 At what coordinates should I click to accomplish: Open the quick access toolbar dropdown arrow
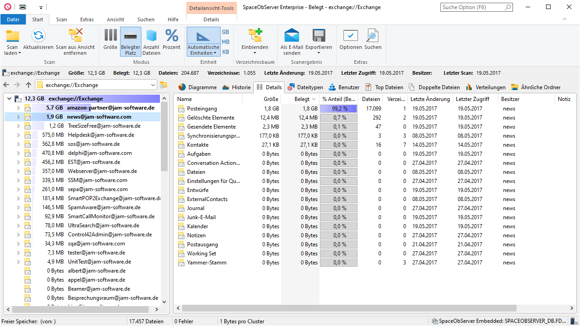pyautogui.click(x=41, y=8)
